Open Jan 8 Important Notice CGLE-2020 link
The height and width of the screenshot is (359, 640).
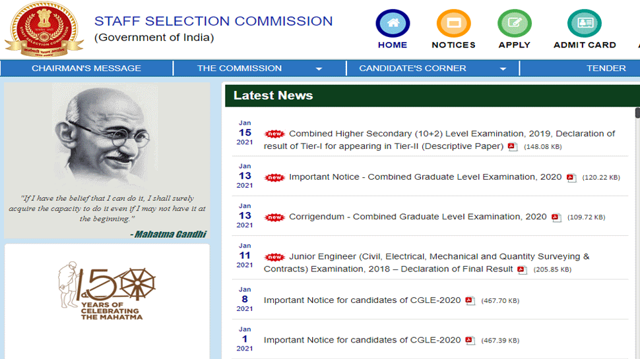coord(362,300)
